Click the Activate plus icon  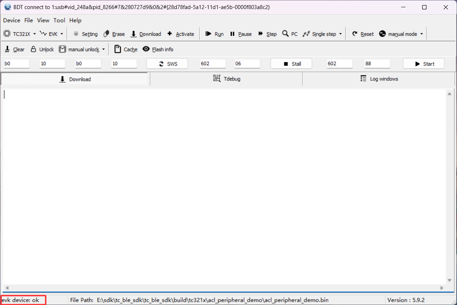tap(169, 34)
